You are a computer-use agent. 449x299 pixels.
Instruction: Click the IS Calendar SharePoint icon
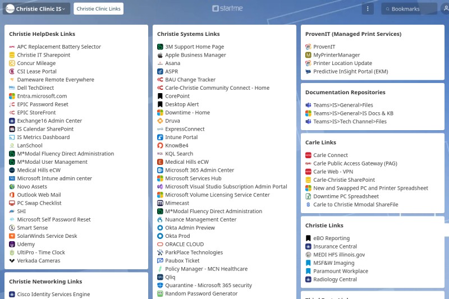tap(12, 129)
